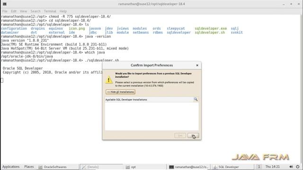Switch to the [Details] taskbar window
303x170 pixels.
pos(101,167)
